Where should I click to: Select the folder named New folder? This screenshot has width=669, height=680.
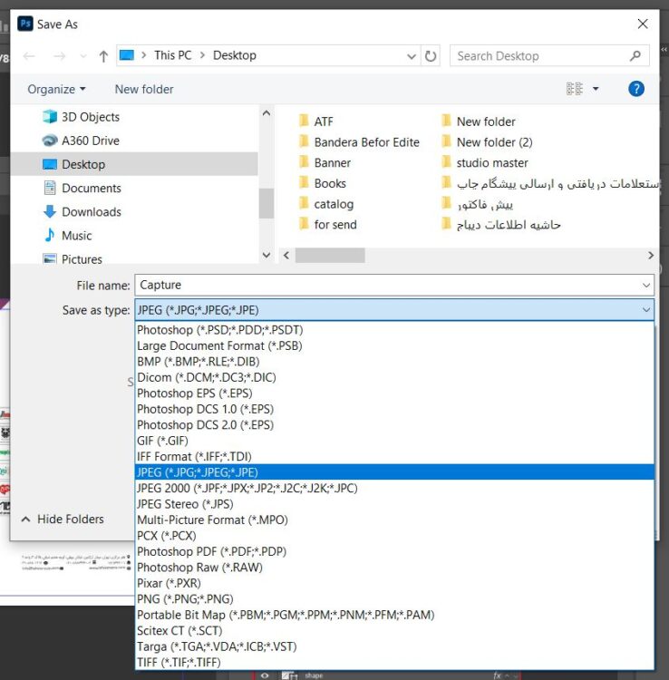click(x=479, y=121)
